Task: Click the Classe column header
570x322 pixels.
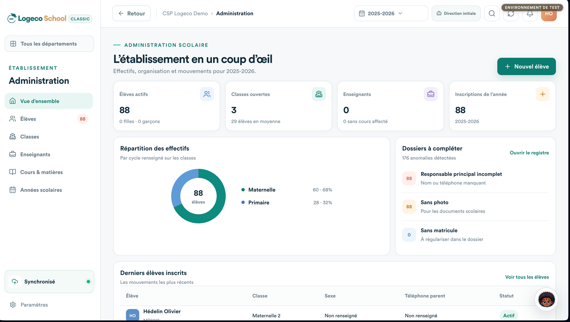Action: [260, 296]
